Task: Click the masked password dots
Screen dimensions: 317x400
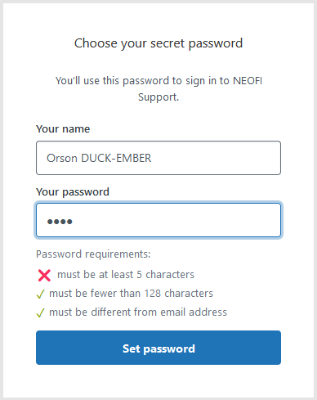Action: click(60, 222)
